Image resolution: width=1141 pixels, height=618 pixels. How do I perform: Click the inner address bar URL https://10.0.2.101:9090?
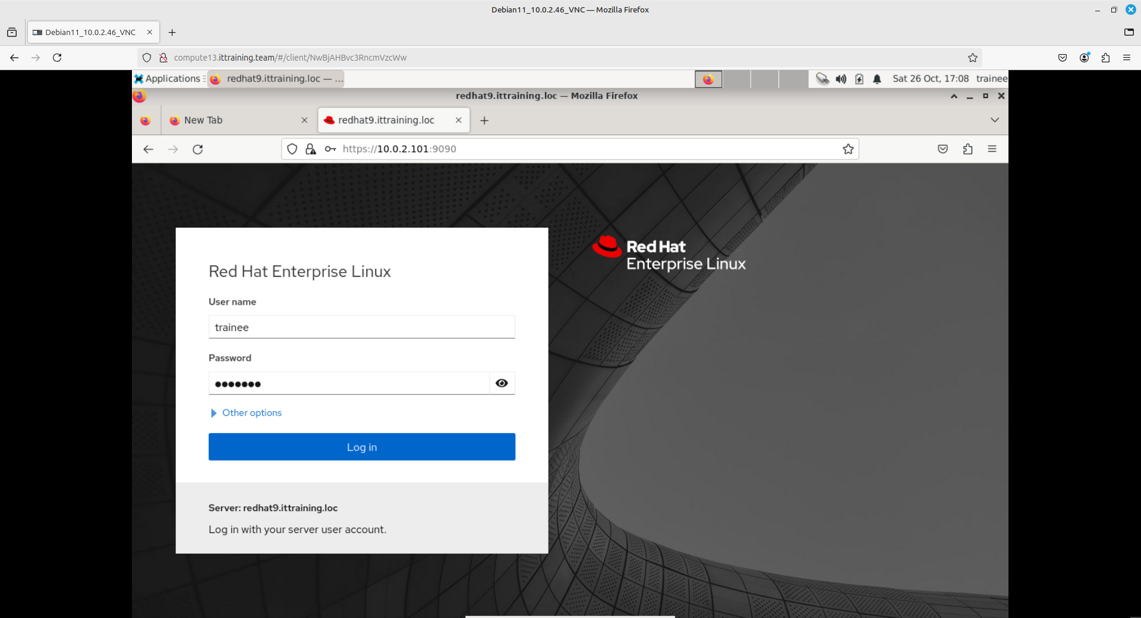pyautogui.click(x=399, y=149)
